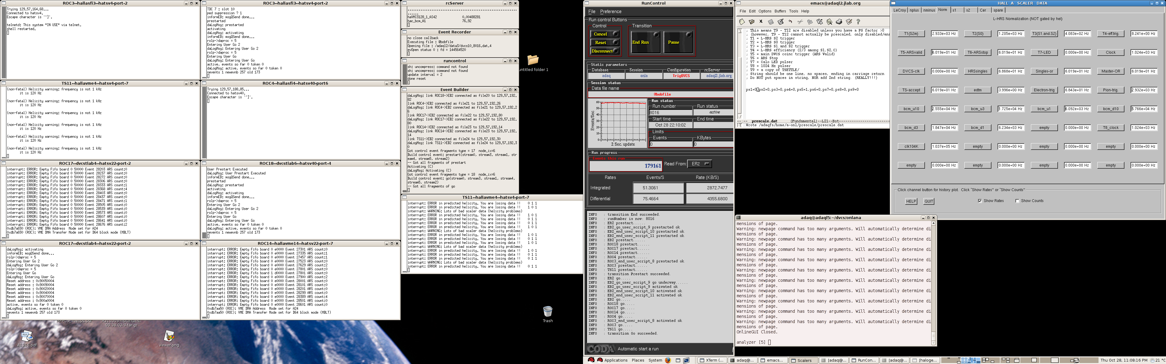Click the emacs Close Buffer X icon
Screen dimensions: 1166x364
761,21
